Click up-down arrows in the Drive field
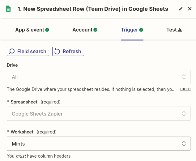Image resolution: width=196 pixels, height=161 pixels. [184, 77]
